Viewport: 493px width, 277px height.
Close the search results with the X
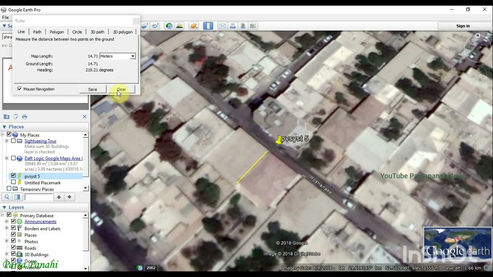(x=84, y=117)
